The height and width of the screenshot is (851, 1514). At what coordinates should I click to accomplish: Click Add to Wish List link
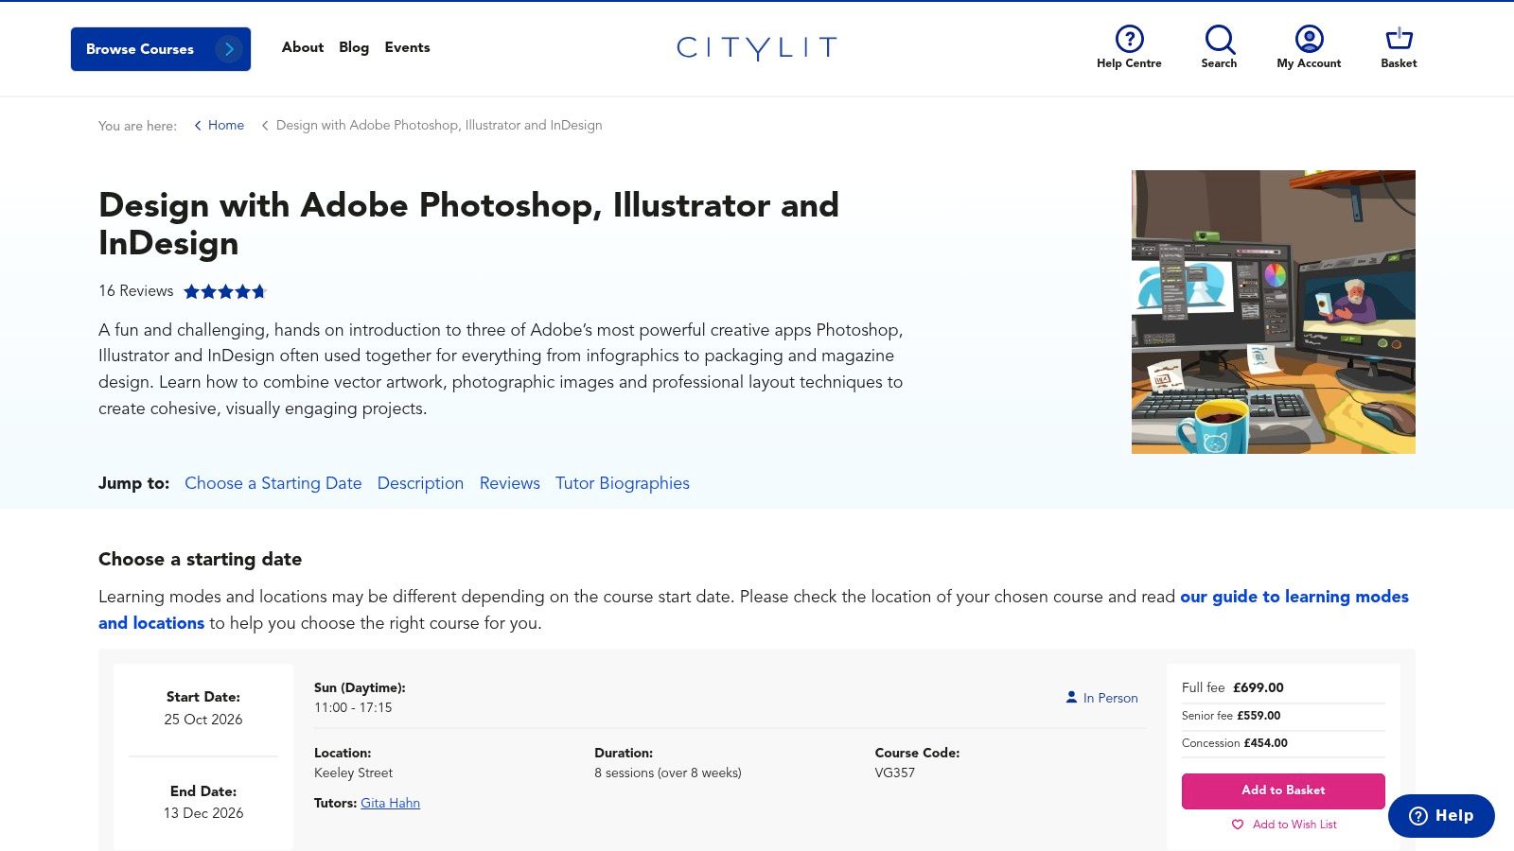click(1294, 825)
